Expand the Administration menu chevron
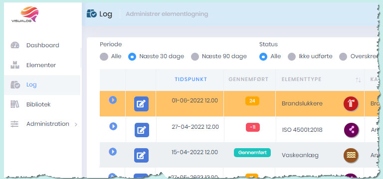 (x=76, y=125)
